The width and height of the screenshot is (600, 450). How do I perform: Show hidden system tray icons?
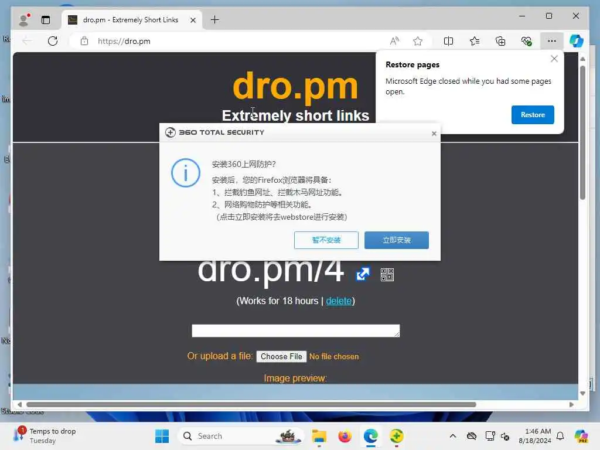(453, 436)
